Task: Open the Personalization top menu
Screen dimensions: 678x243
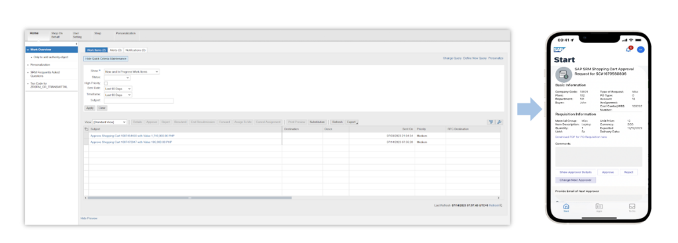Action: (x=125, y=33)
